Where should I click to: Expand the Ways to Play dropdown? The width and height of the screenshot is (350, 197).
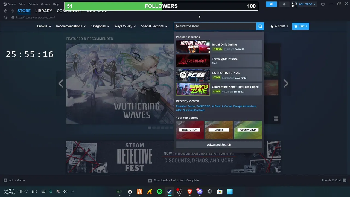125,26
